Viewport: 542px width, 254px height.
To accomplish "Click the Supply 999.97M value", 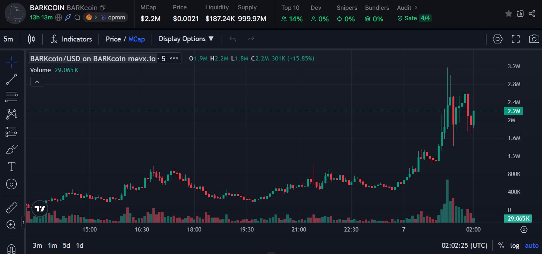I will 252,19.
